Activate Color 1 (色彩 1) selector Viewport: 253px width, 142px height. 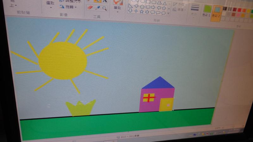click(x=207, y=10)
